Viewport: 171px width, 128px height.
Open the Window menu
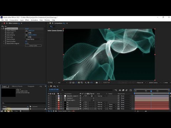coord(47,20)
